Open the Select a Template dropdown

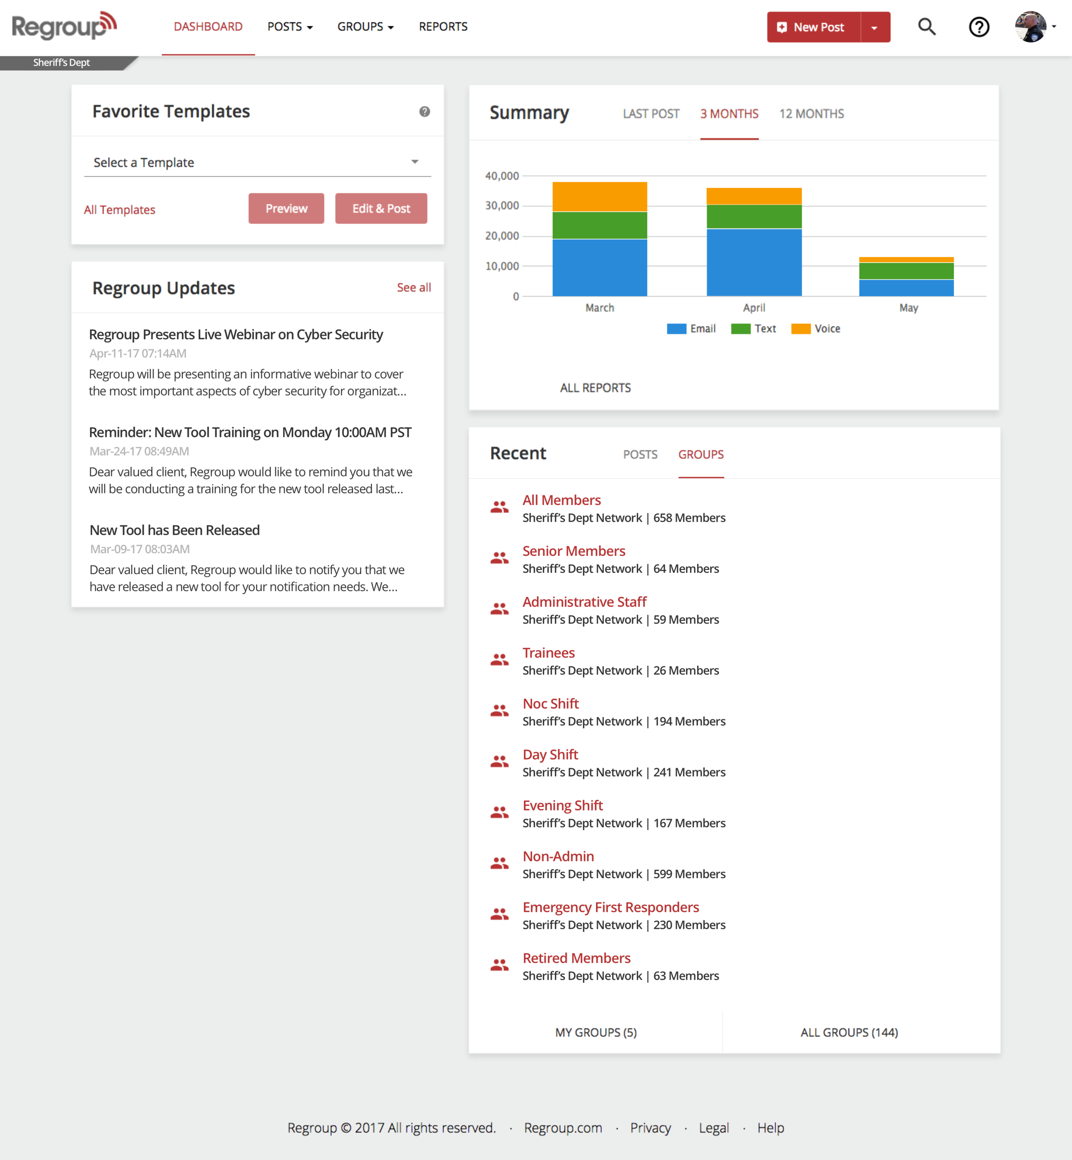pos(257,163)
